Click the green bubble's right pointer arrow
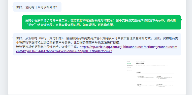 click(x=181, y=20)
